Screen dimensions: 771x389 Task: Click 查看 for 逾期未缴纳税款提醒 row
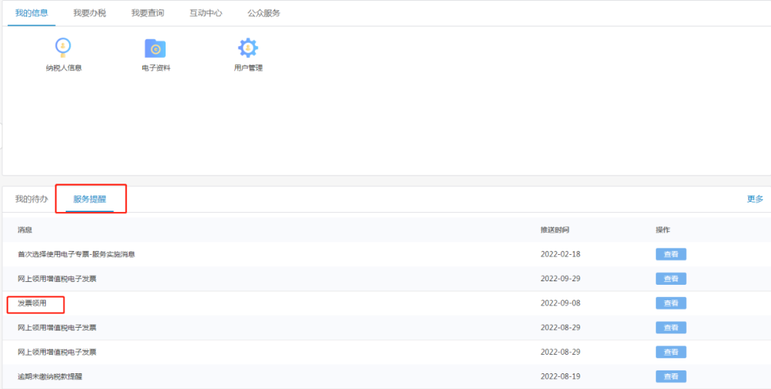tap(670, 377)
